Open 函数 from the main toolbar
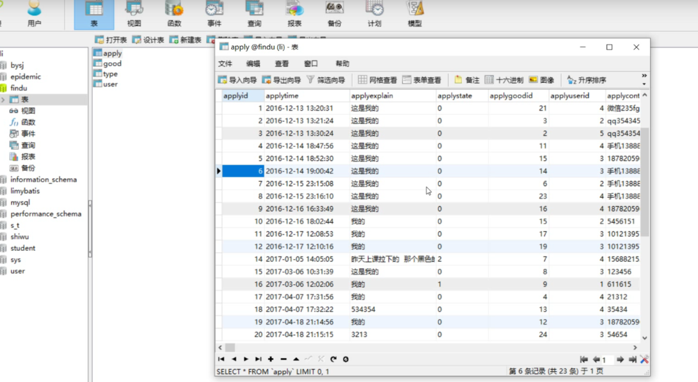Image resolution: width=698 pixels, height=382 pixels. 174,15
